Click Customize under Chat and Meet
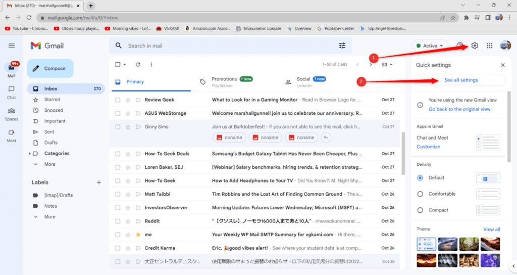 [x=428, y=147]
